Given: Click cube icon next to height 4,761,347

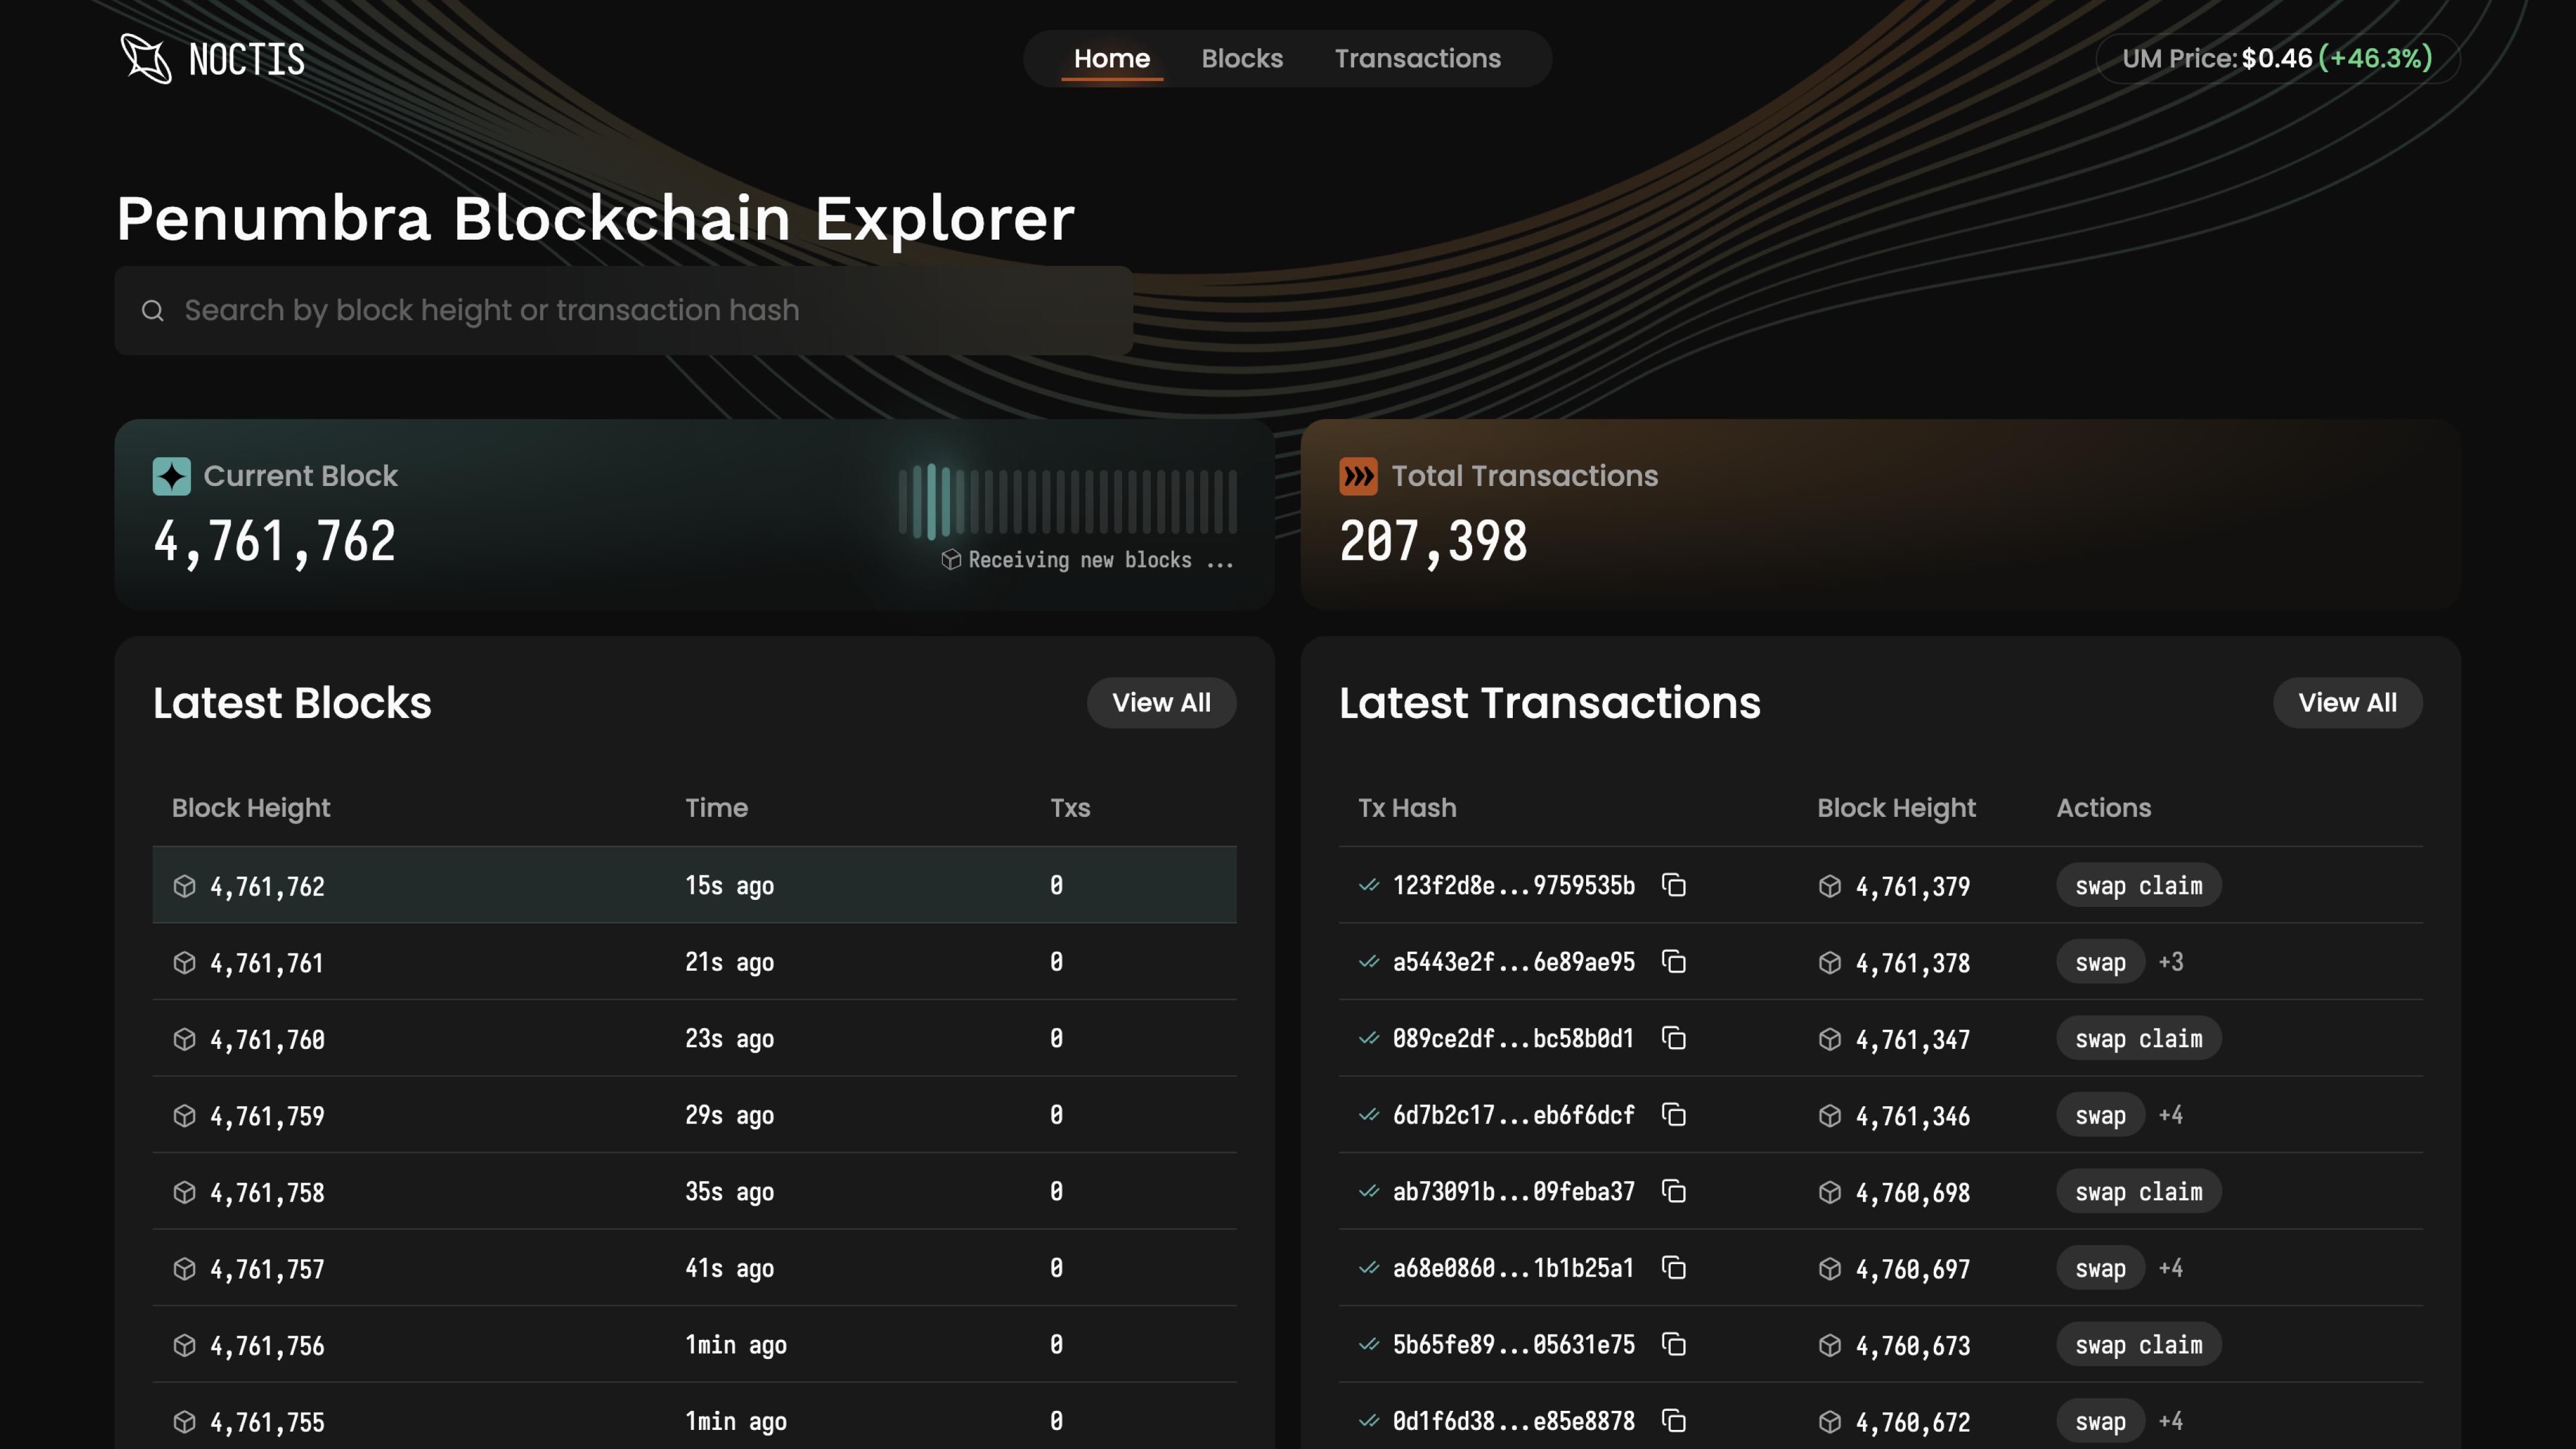Looking at the screenshot, I should 1829,1039.
